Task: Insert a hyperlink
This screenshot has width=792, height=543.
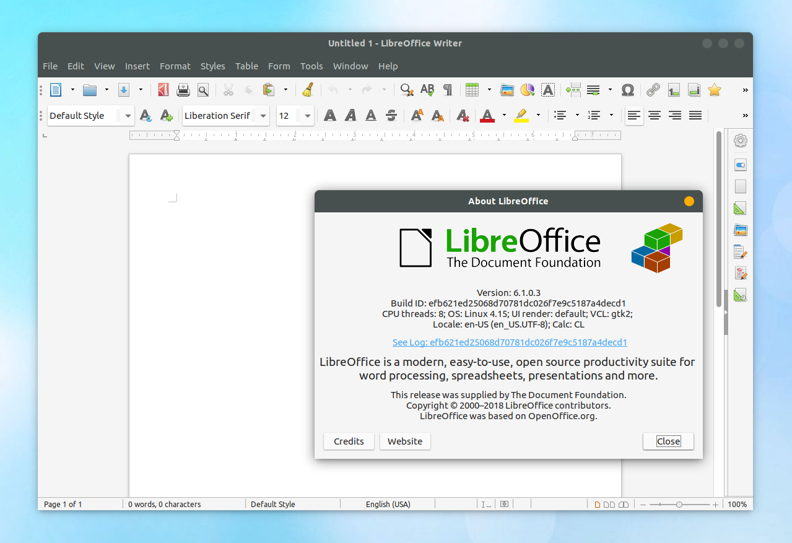Action: click(x=652, y=90)
